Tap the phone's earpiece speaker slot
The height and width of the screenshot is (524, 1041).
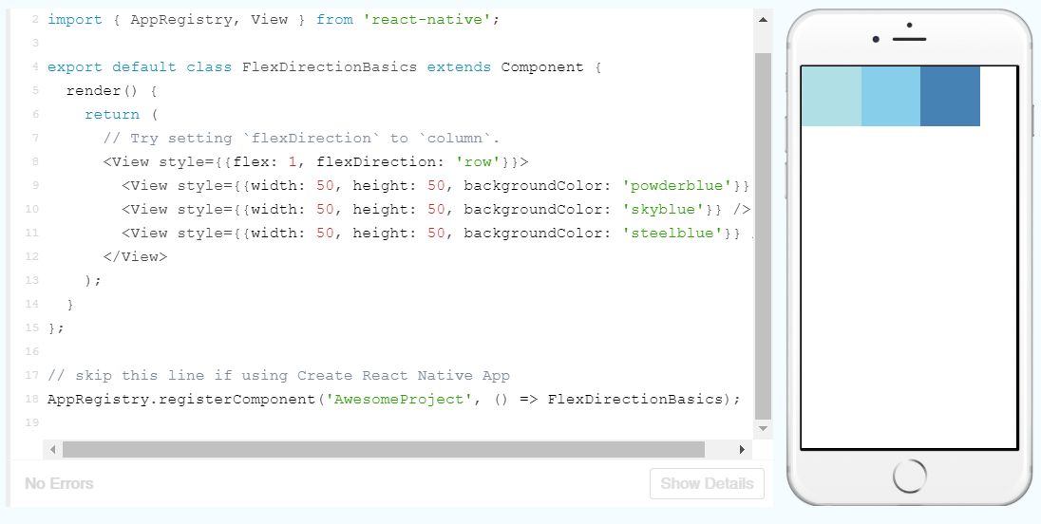909,39
